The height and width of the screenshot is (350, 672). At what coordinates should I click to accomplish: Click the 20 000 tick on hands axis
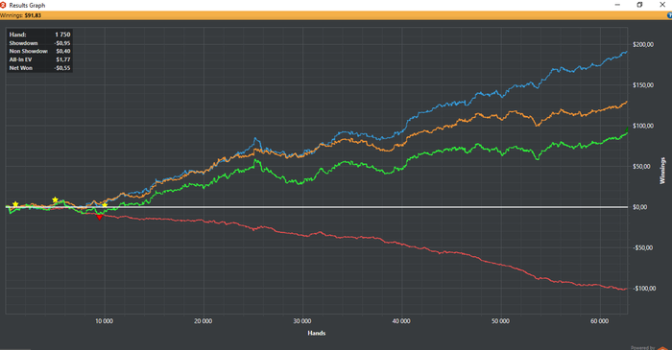point(204,321)
